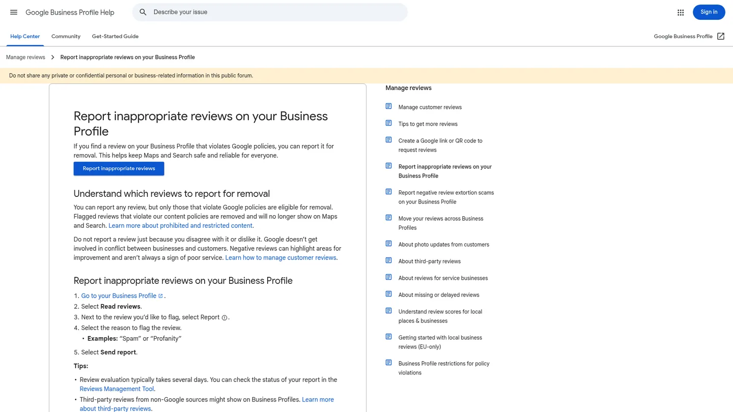Open Tips to get more reviews article
733x412 pixels.
[x=428, y=124]
